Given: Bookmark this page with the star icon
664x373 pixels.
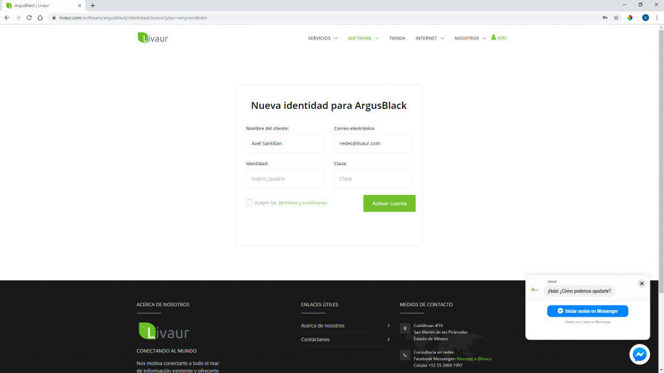Looking at the screenshot, I should (616, 17).
